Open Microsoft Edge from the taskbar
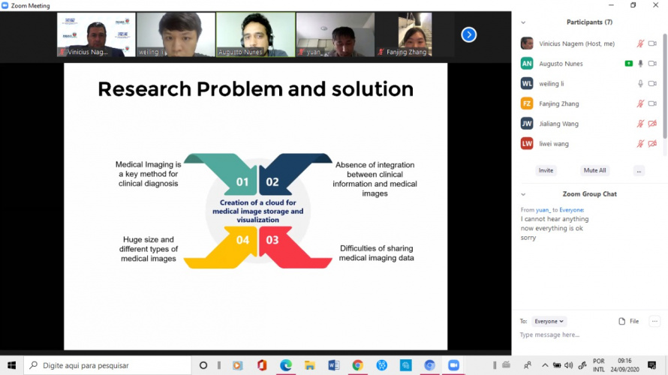The width and height of the screenshot is (668, 375). [x=285, y=365]
